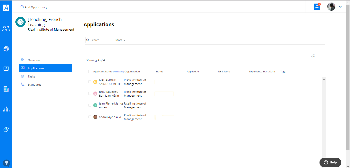Click the Standards checklist icon
This screenshot has width=350, height=168.
point(23,84)
